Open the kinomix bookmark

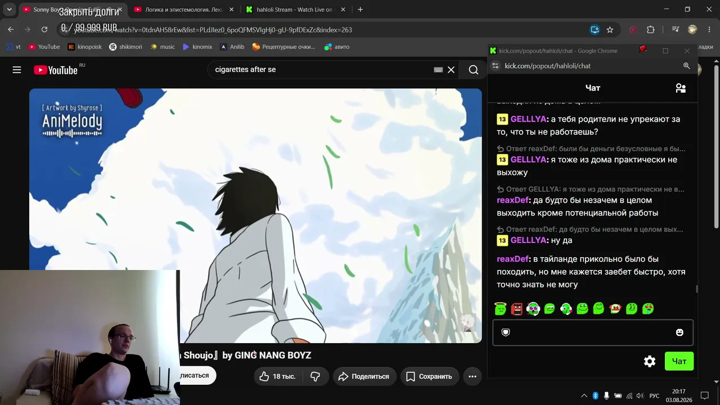pyautogui.click(x=197, y=47)
